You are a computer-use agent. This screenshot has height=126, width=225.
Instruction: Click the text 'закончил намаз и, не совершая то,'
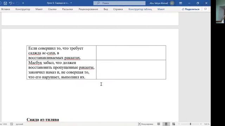pyautogui.click(x=59, y=72)
